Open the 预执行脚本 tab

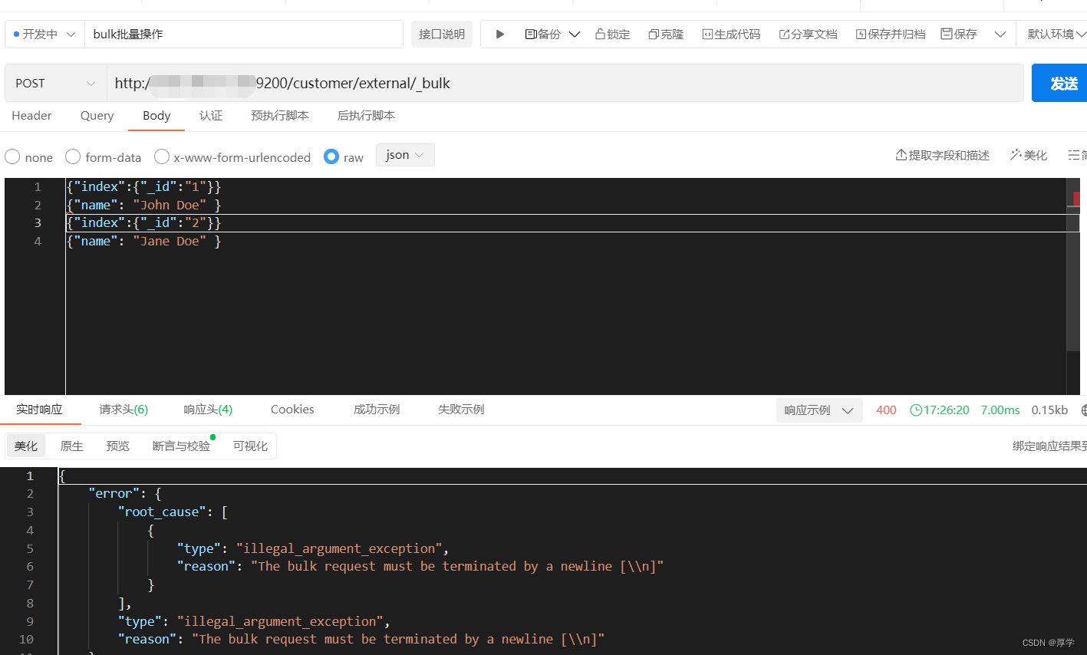coord(280,116)
